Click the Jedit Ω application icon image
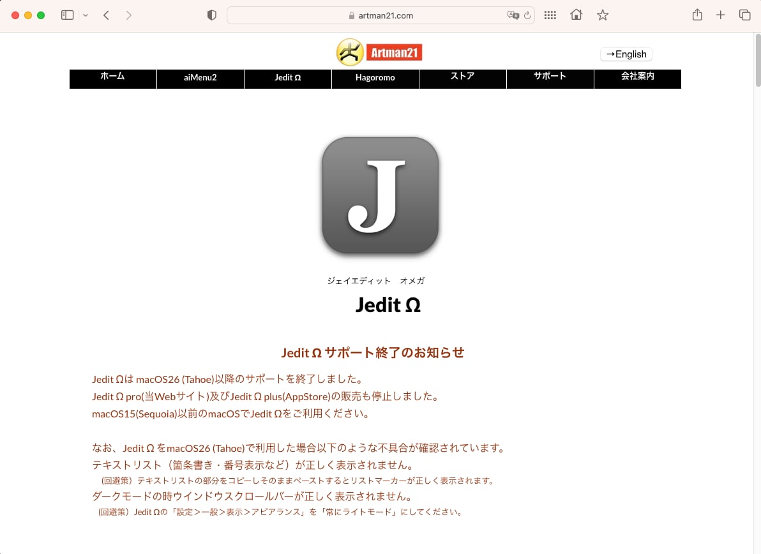The height and width of the screenshot is (554, 761). pos(380,195)
